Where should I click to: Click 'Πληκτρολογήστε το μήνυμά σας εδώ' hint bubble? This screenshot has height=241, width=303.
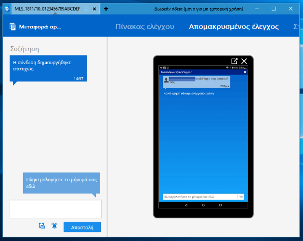(62, 183)
